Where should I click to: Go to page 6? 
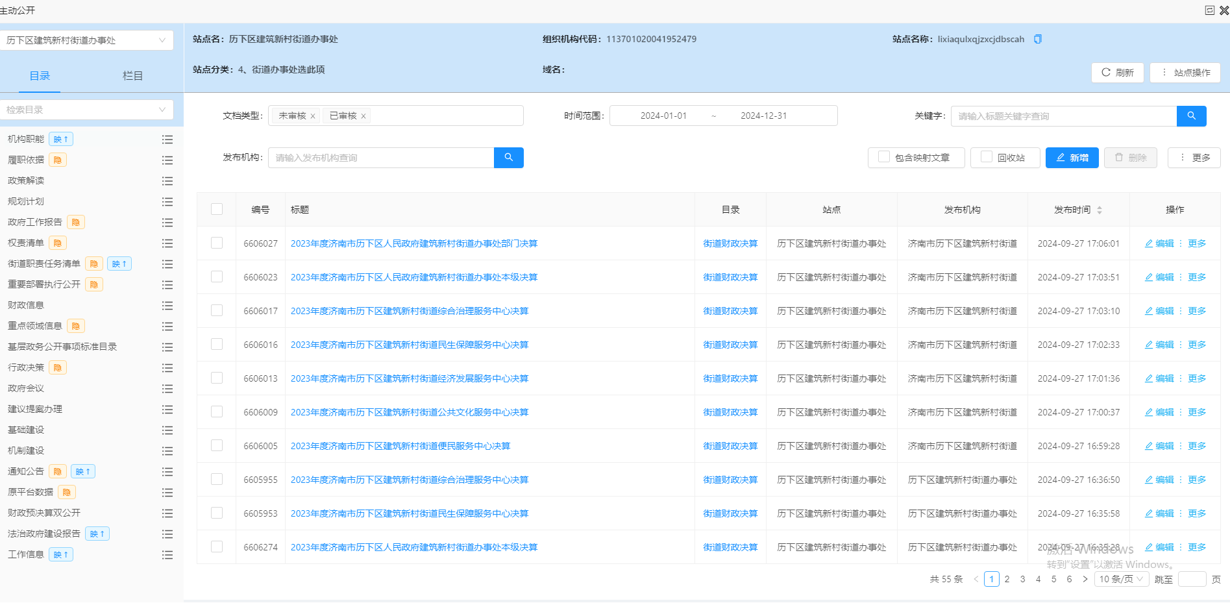1069,579
